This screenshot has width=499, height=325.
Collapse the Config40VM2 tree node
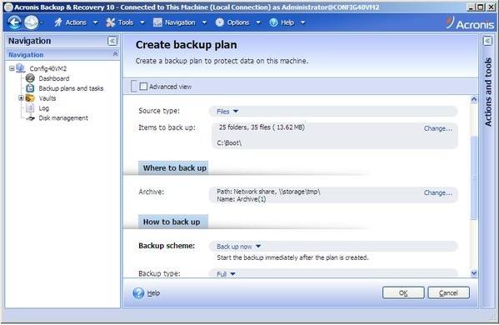pyautogui.click(x=12, y=68)
